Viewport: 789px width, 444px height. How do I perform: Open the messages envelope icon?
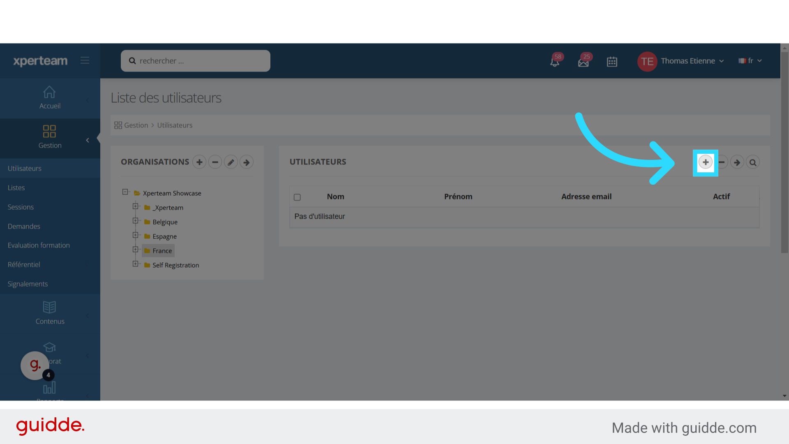[x=583, y=62]
